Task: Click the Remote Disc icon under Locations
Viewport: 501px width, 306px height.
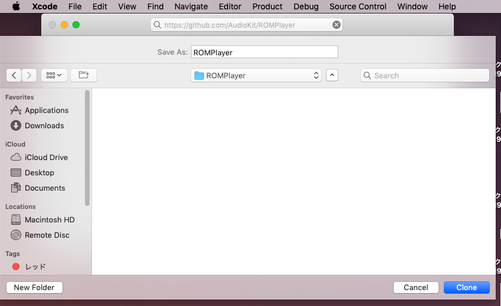Action: (x=16, y=235)
